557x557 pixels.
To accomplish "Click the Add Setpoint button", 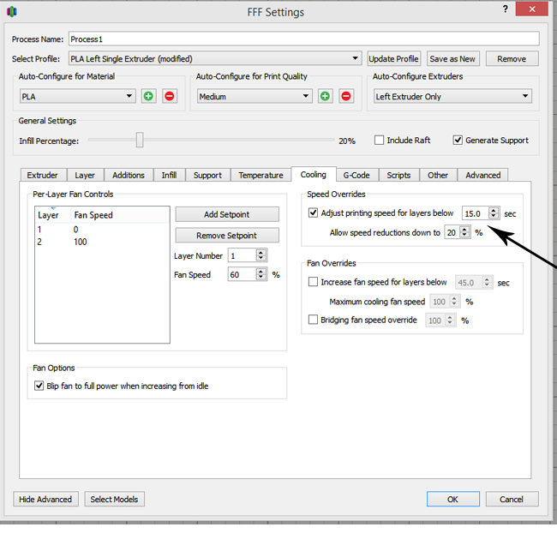I will pos(227,214).
